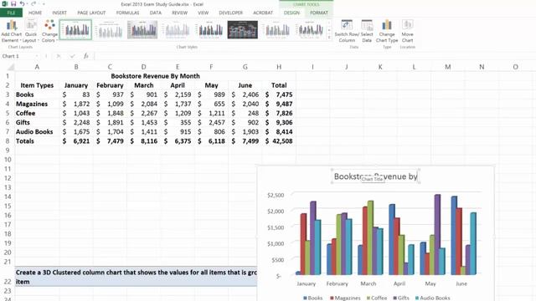This screenshot has width=536, height=301.
Task: Select column H header
Action: point(279,67)
